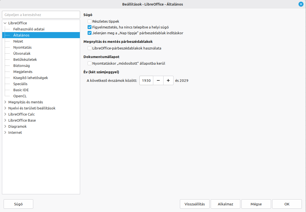Open the Biztonság settings page
Viewport: 306px width, 212px height.
[21, 66]
